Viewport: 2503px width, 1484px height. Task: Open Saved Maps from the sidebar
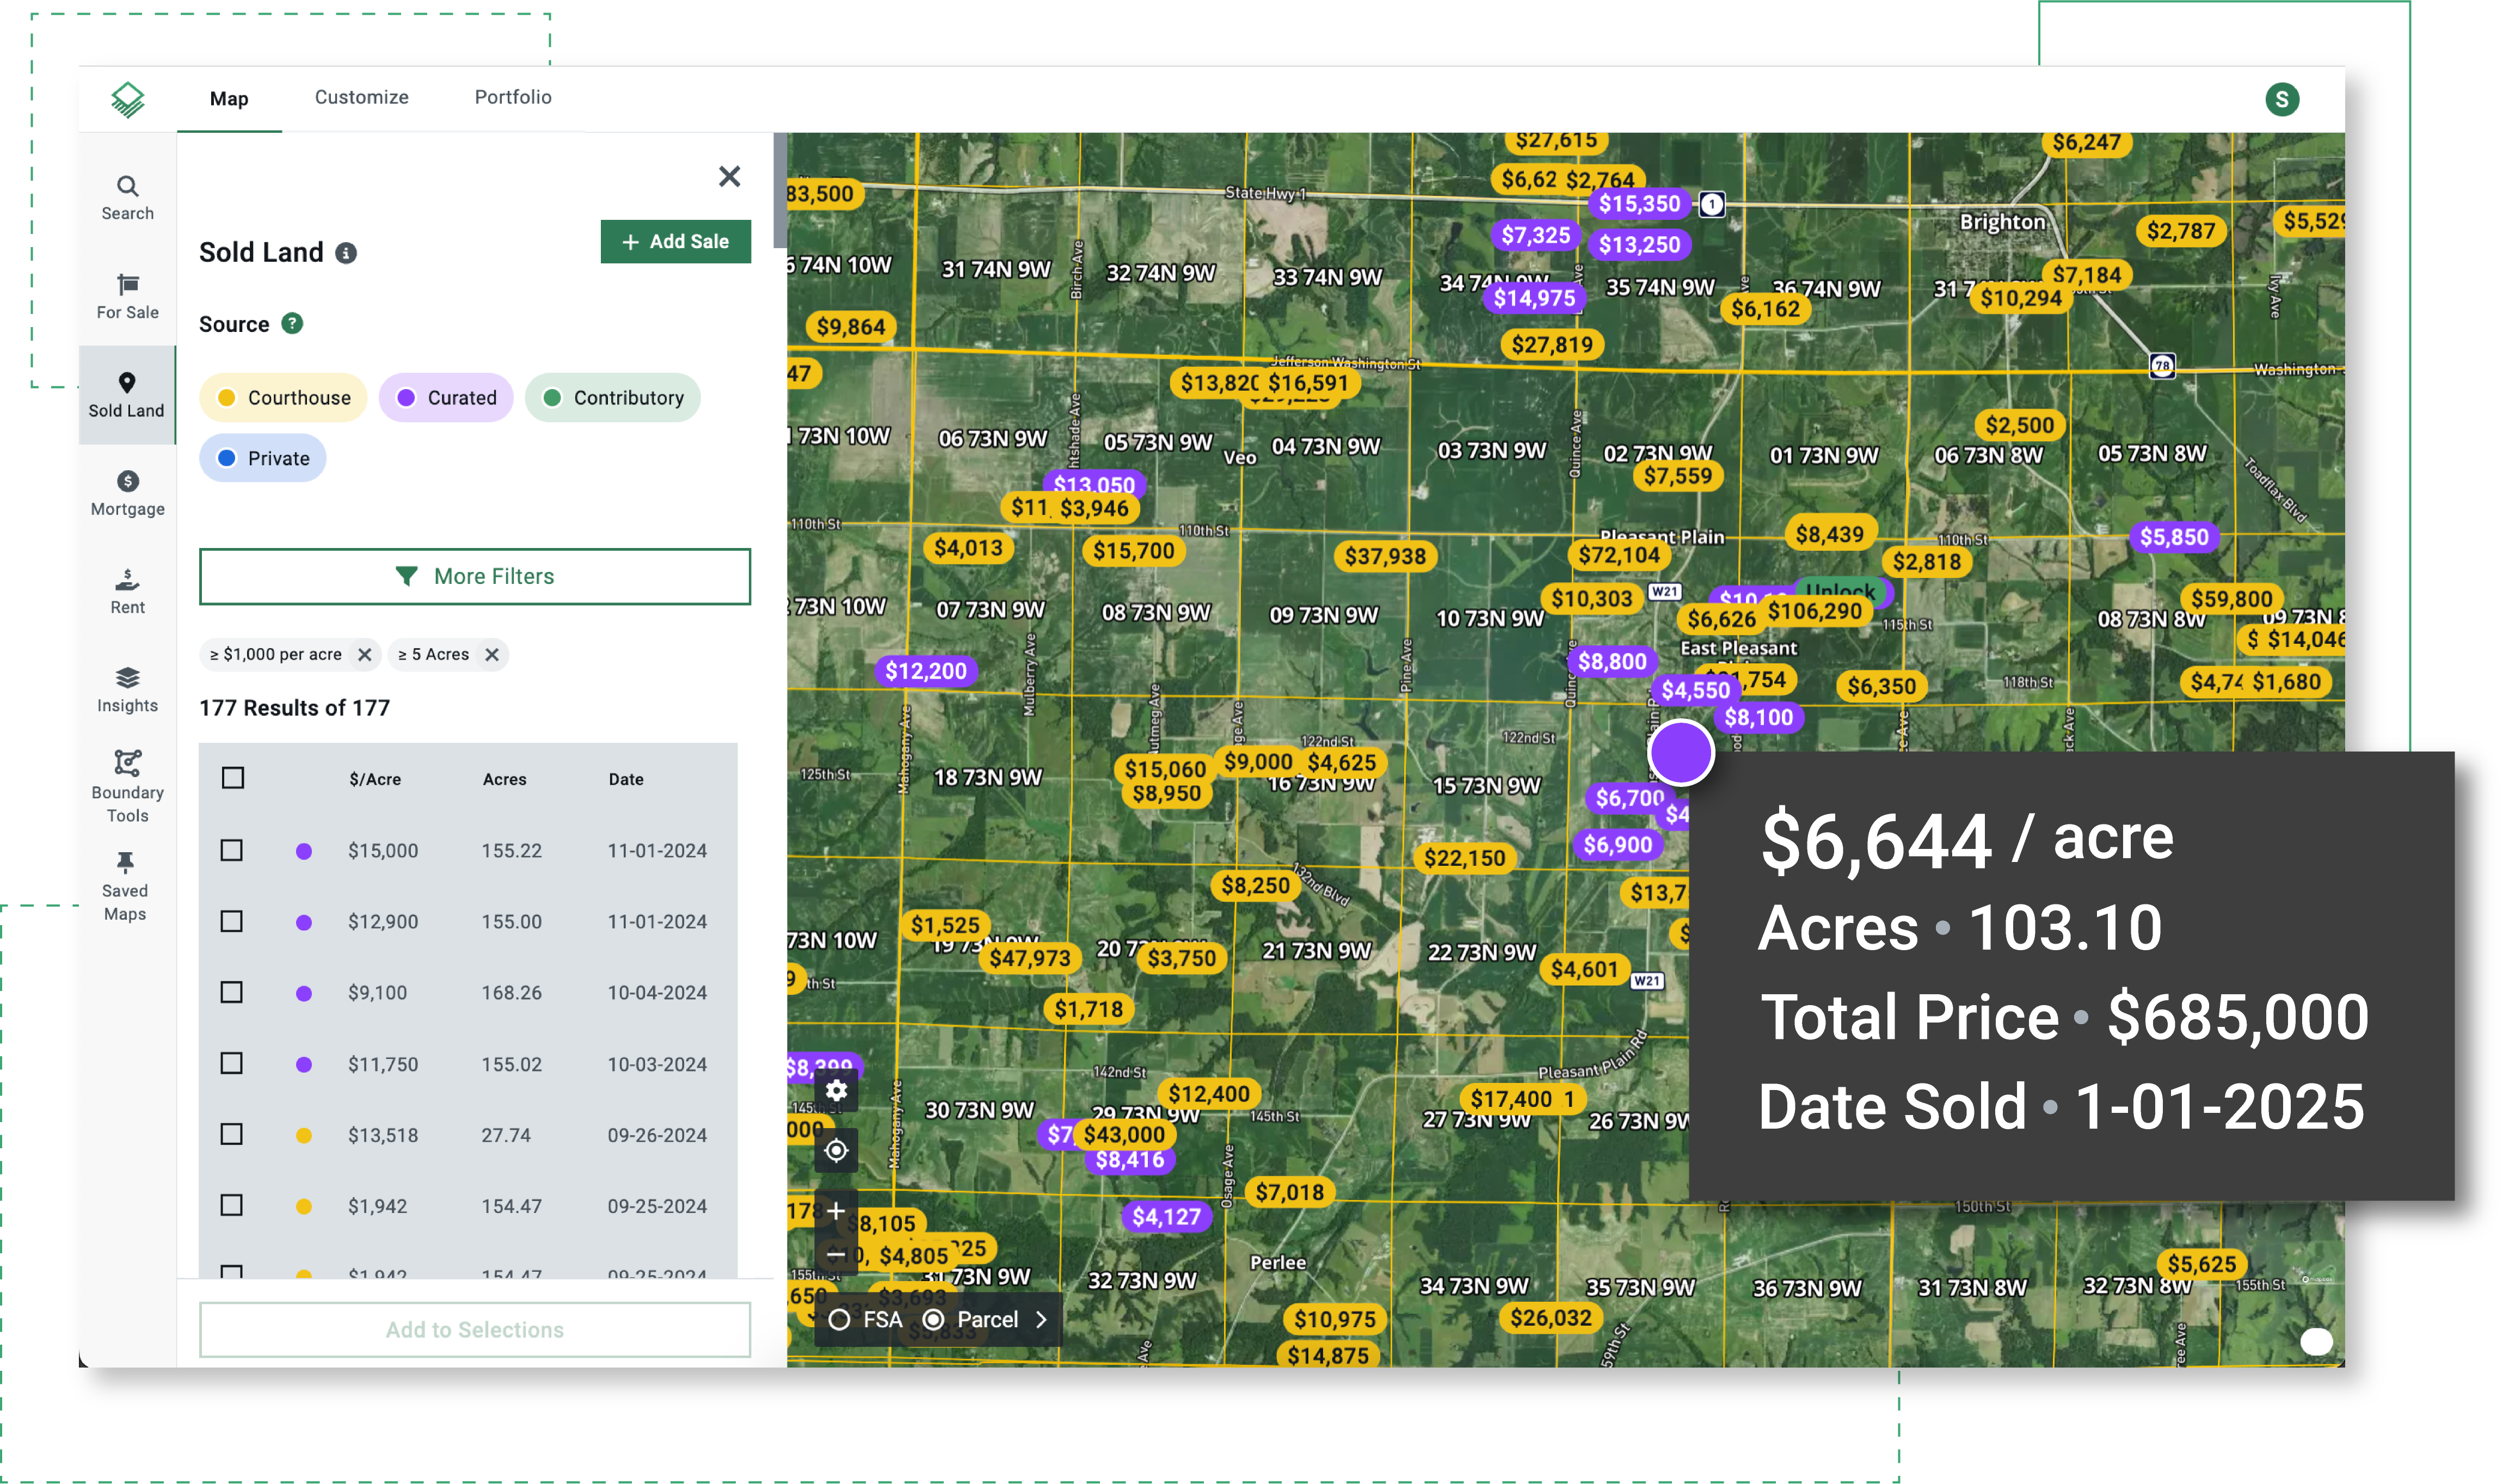pyautogui.click(x=125, y=886)
